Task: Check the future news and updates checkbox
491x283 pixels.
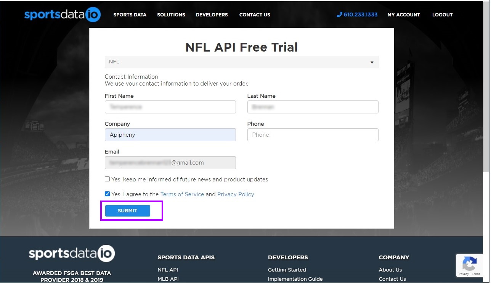Action: click(x=107, y=179)
